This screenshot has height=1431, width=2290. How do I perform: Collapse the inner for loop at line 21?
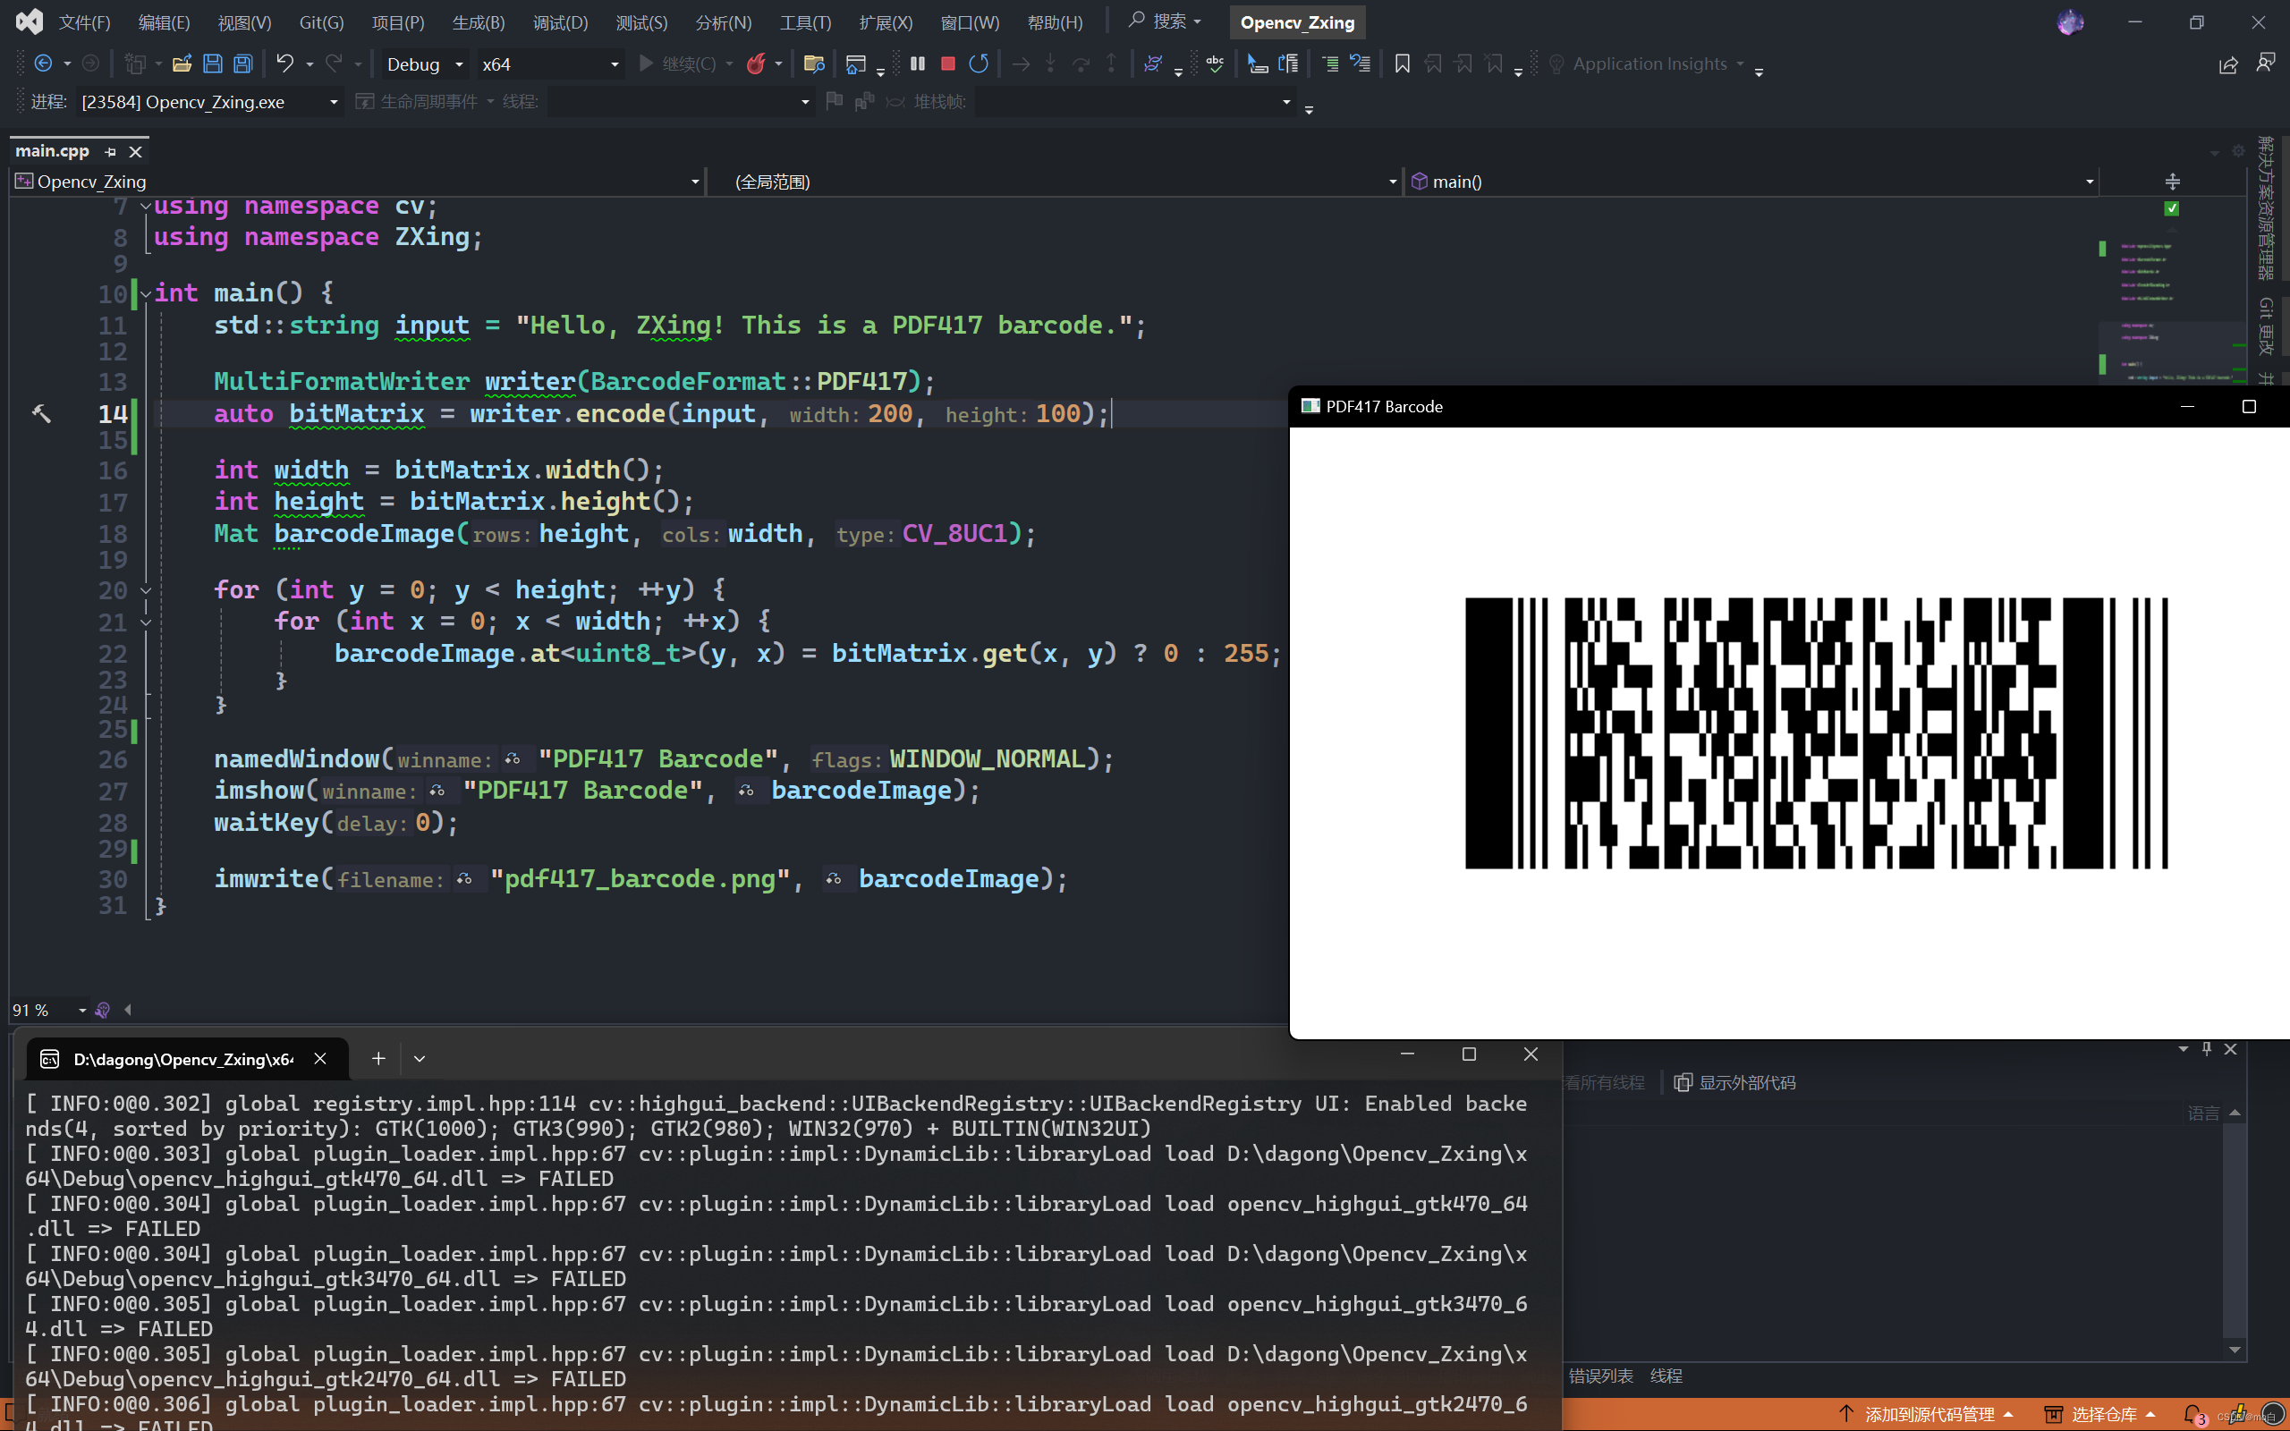coord(146,622)
